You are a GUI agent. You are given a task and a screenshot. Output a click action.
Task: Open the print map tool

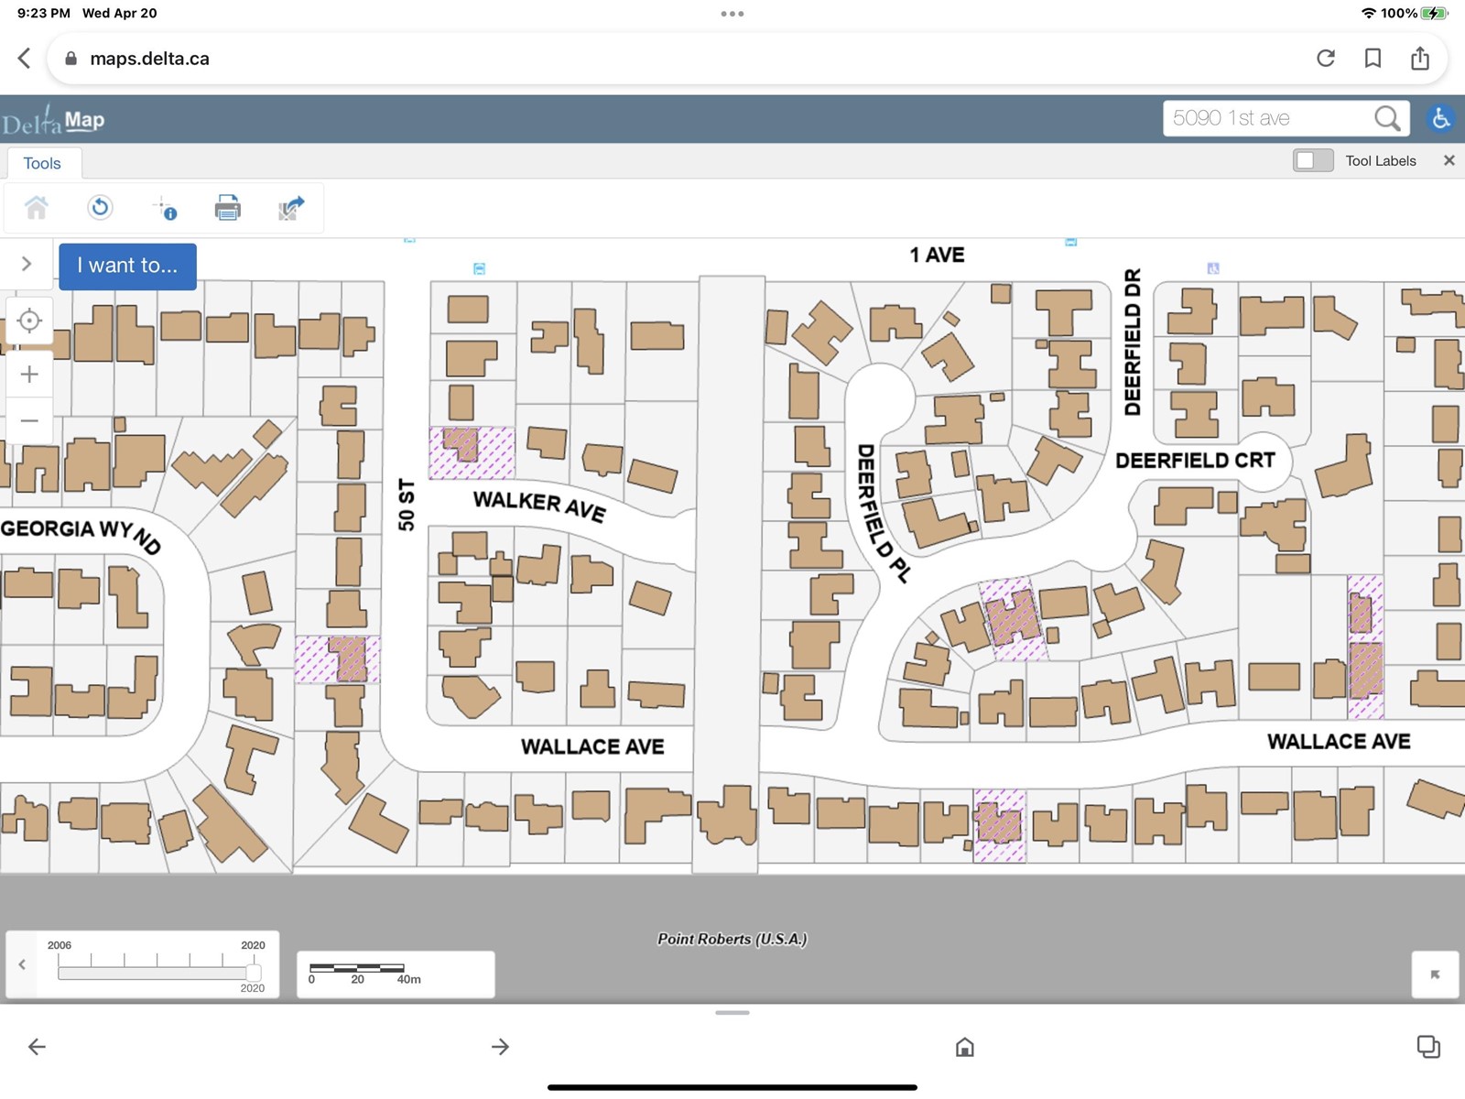click(x=227, y=208)
